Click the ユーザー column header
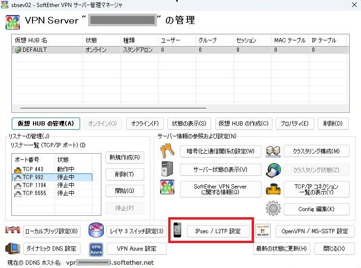361x268 pixels. tap(177, 40)
